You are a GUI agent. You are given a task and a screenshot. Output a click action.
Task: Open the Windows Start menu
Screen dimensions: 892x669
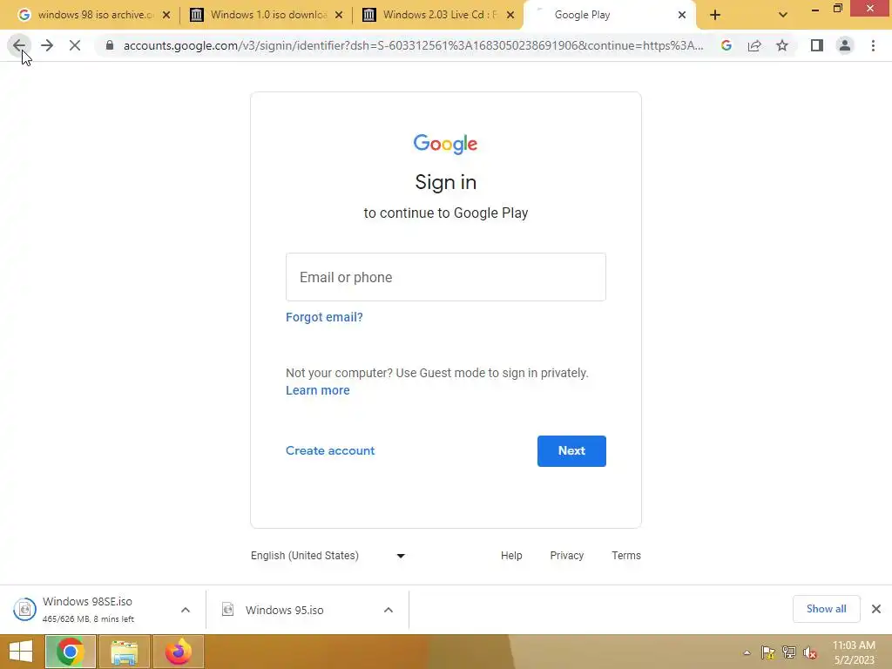point(21,652)
